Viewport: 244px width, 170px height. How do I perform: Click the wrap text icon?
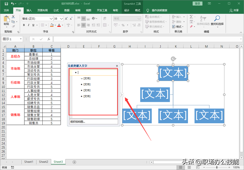tap(105, 19)
